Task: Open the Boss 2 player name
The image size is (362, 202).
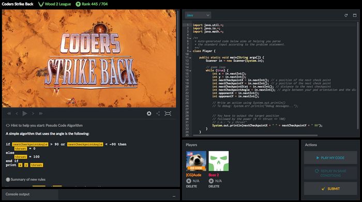Action: click(x=214, y=175)
